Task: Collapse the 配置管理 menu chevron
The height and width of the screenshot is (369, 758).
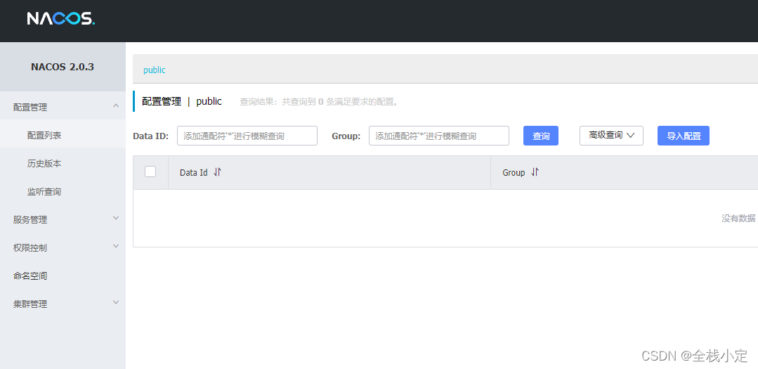Action: point(115,105)
